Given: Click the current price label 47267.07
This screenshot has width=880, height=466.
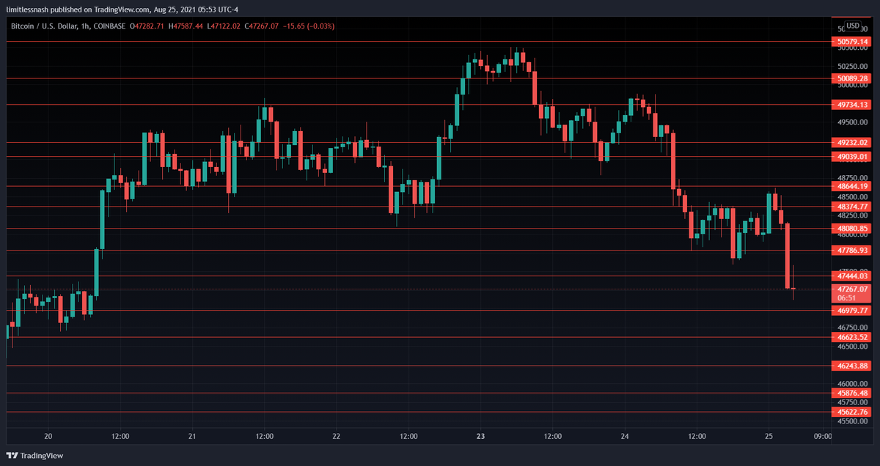Looking at the screenshot, I should click(x=852, y=289).
